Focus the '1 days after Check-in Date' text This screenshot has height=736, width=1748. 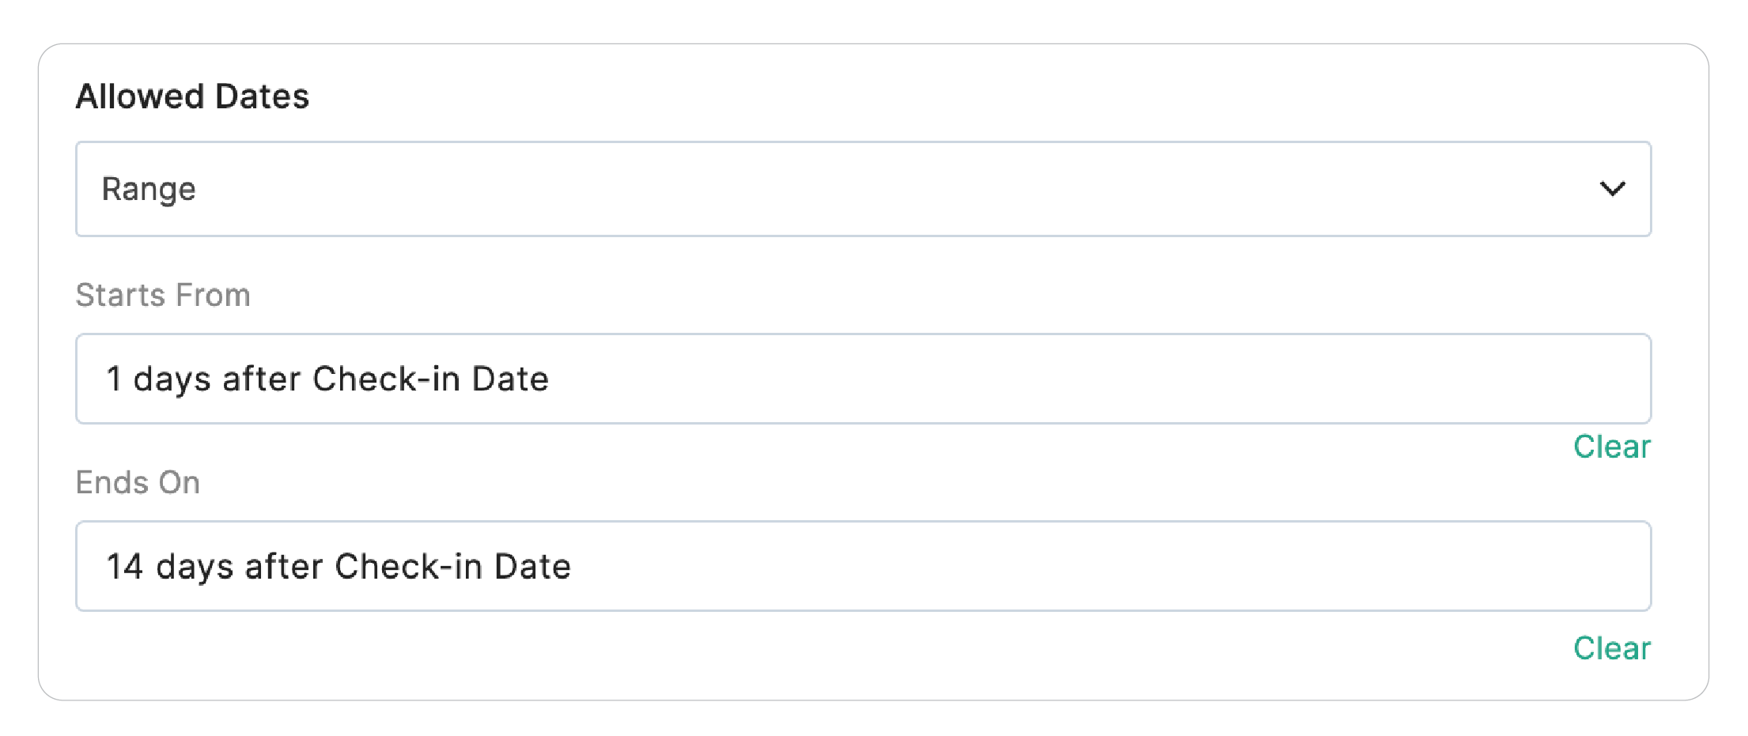(x=327, y=379)
